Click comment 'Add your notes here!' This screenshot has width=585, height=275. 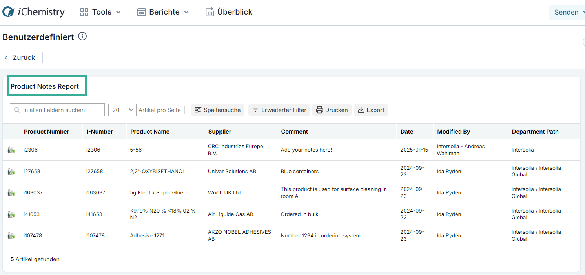pyautogui.click(x=306, y=150)
